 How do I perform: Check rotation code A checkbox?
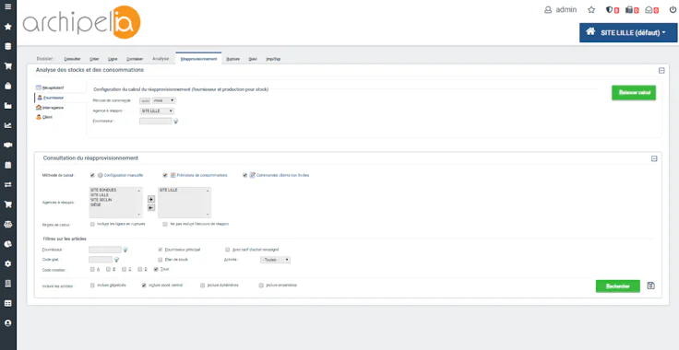click(92, 269)
